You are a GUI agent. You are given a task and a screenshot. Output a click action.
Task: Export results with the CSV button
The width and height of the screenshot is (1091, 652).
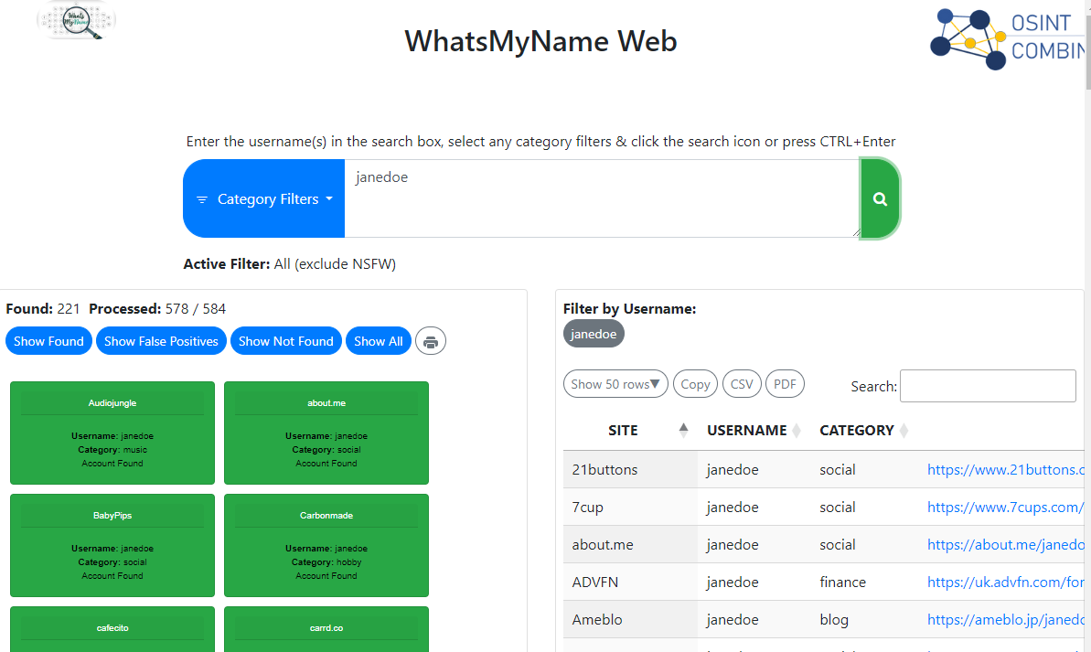(742, 384)
